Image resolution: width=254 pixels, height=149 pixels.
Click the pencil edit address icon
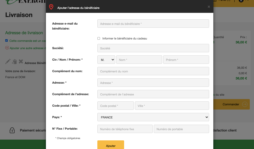tap(8, 62)
